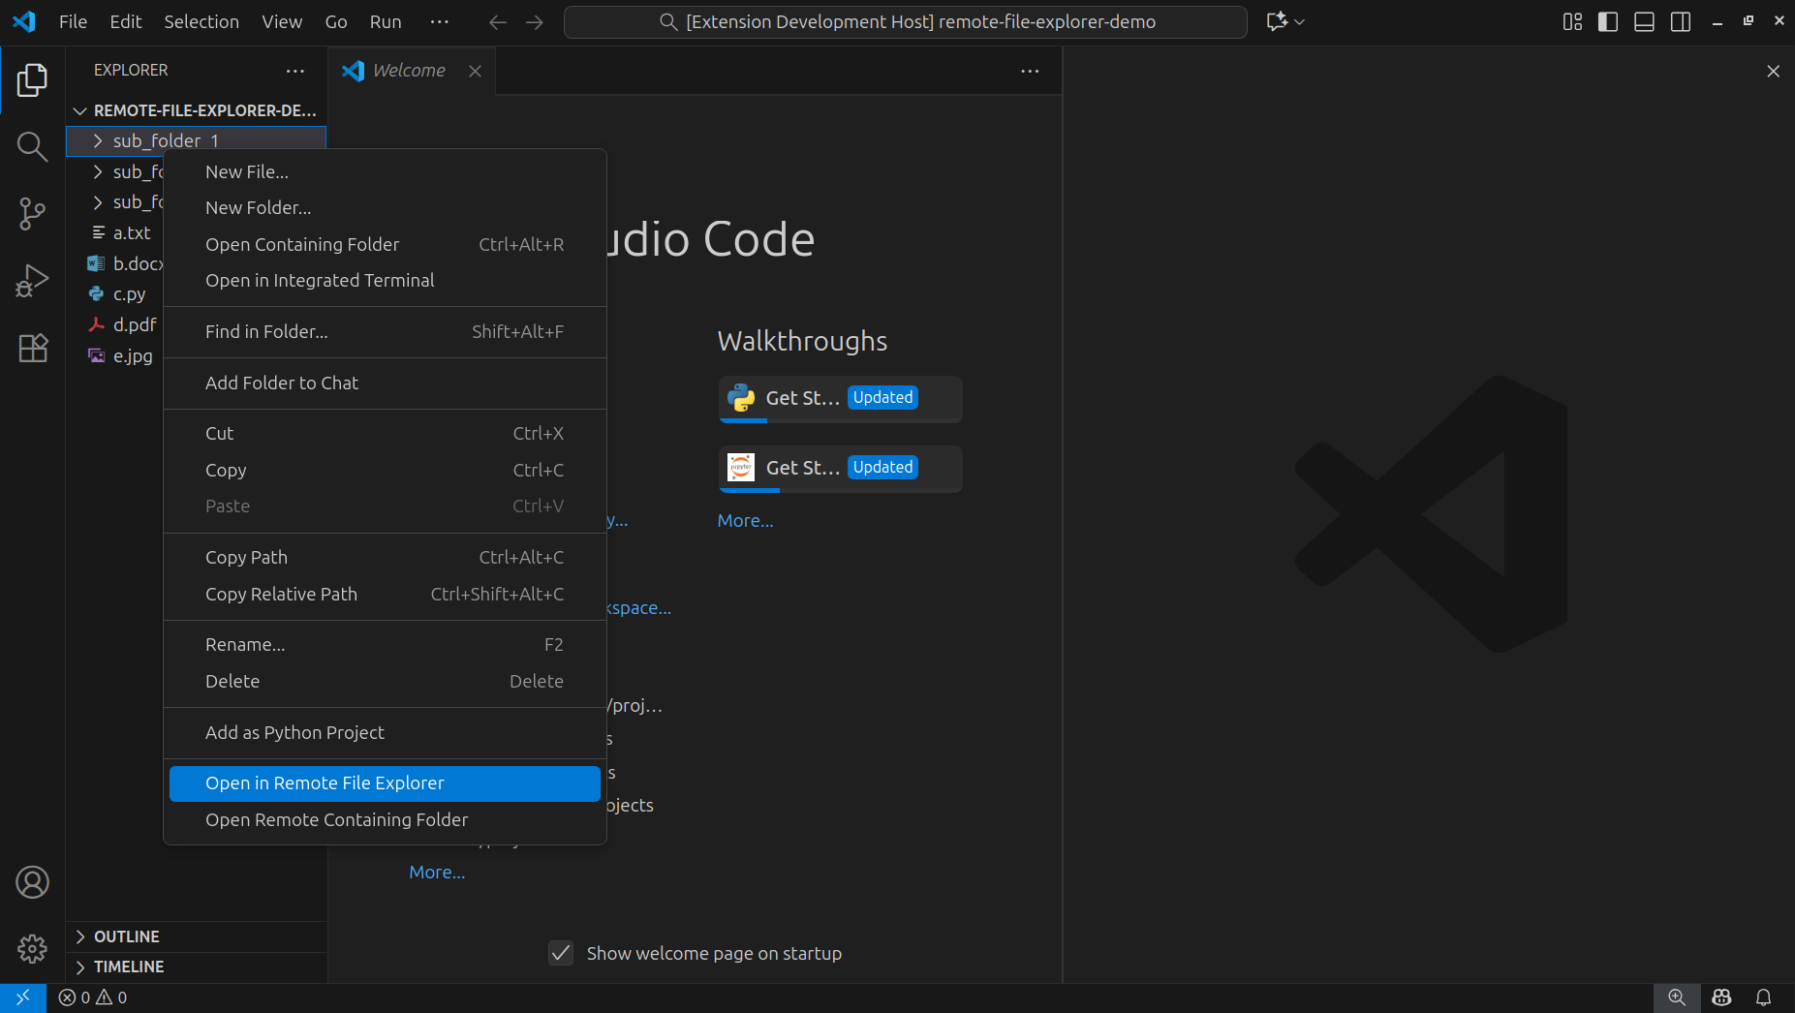This screenshot has height=1013, width=1795.
Task: Choose Open Remote Containing Folder
Action: click(385, 819)
